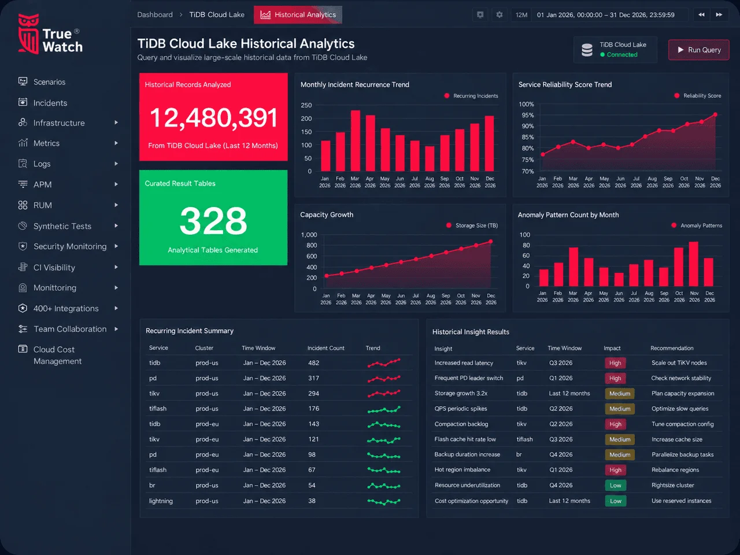Toggle Recurring Incidents legend series

pos(471,96)
